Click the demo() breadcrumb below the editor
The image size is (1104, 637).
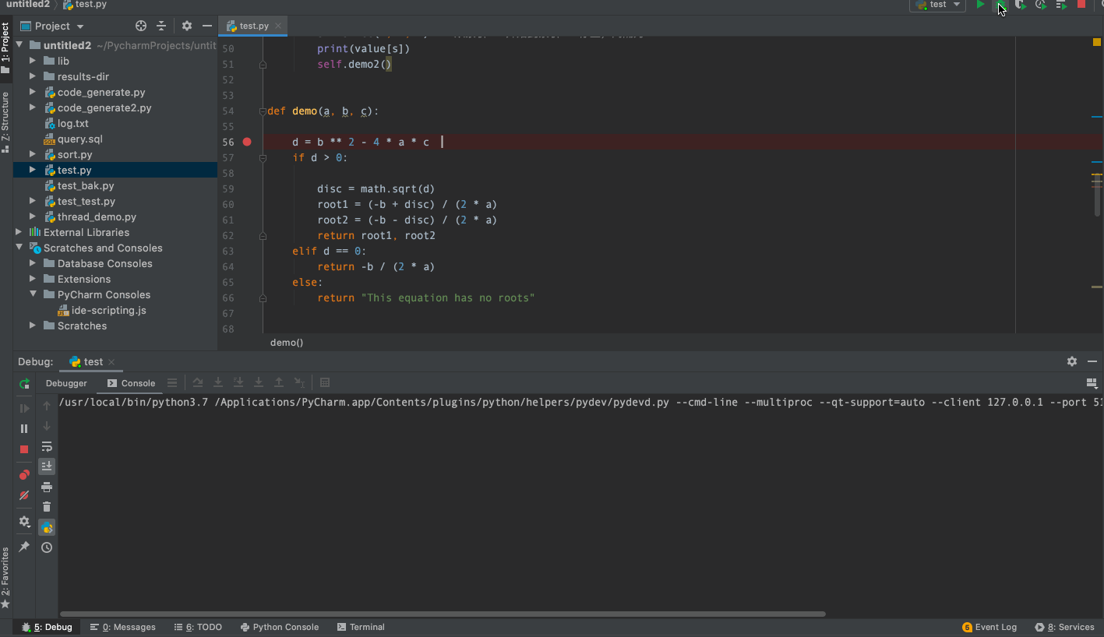pos(287,343)
